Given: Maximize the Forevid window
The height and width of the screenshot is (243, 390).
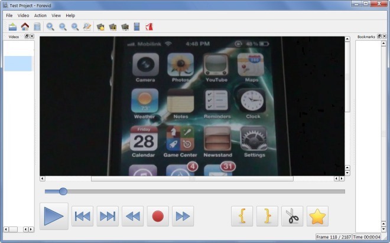Looking at the screenshot, I should tap(366, 4).
